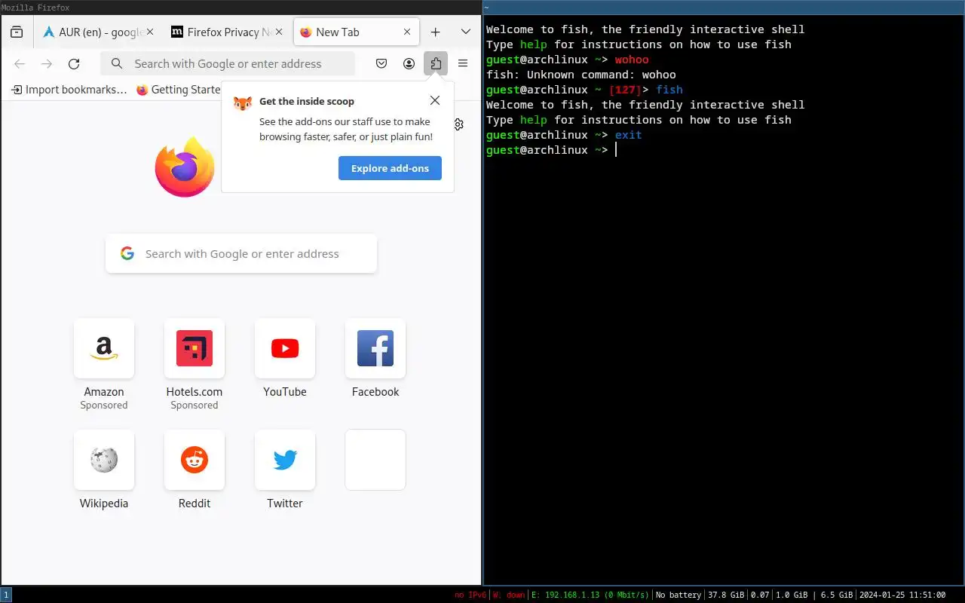Open the Pocket save icon

pos(381,64)
